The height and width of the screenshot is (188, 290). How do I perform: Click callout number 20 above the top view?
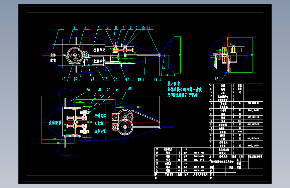click(88, 90)
